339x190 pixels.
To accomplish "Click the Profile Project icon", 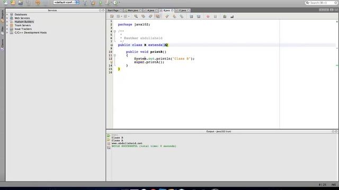I will tap(115, 3).
